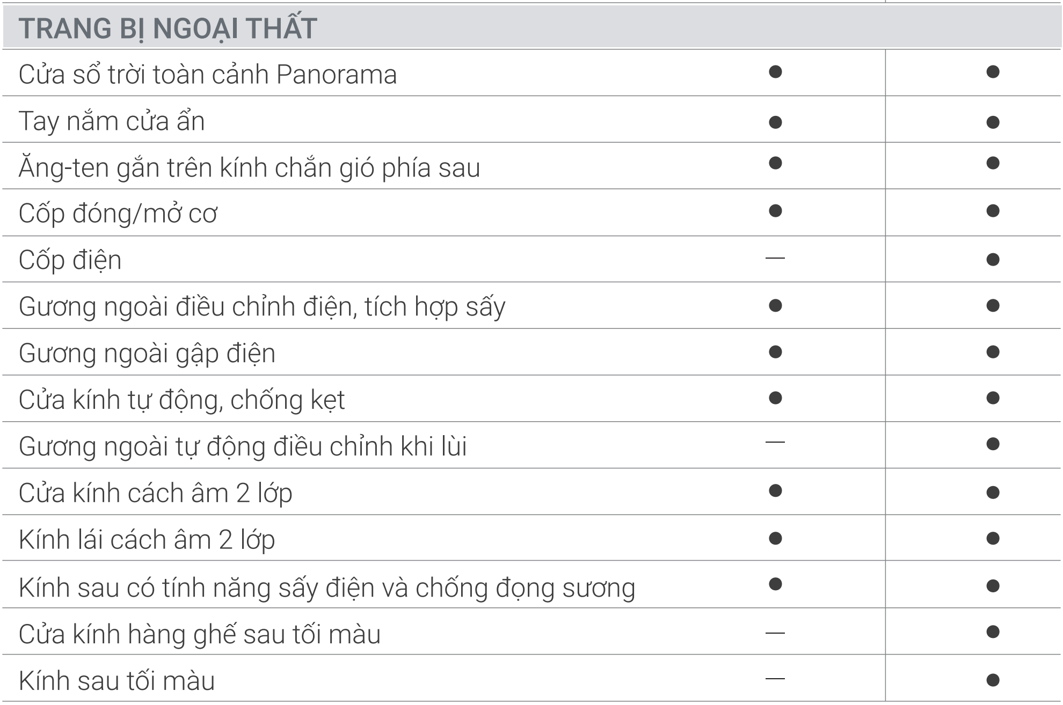Image resolution: width=1063 pixels, height=705 pixels.
Task: Click the dash for "Cửa kính hàng ghế sau tối màu"
Action: (x=775, y=633)
